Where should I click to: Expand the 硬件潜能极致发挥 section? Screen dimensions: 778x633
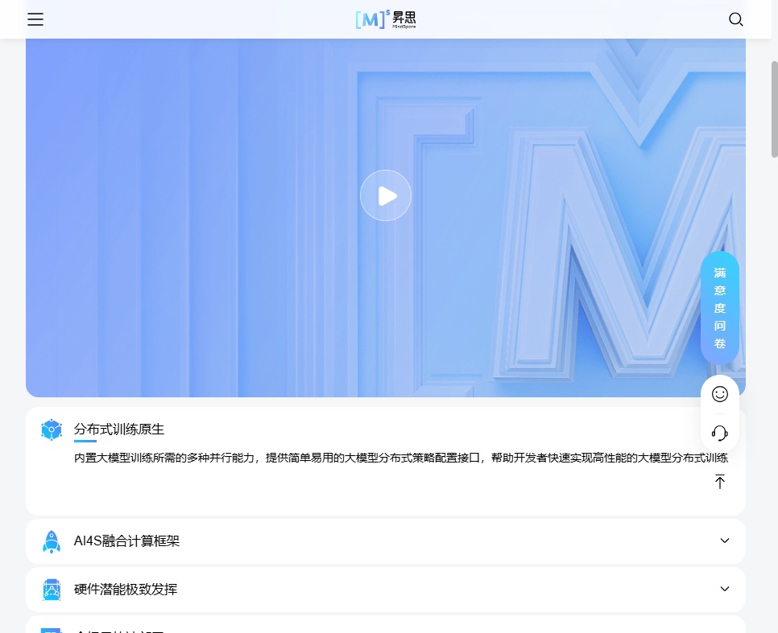point(386,590)
